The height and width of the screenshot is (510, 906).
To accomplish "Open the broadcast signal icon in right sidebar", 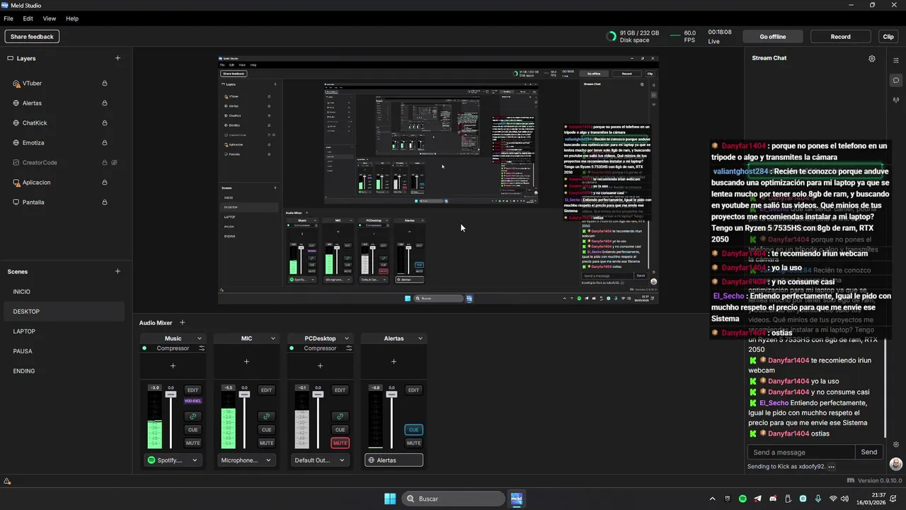I will pos(896,100).
